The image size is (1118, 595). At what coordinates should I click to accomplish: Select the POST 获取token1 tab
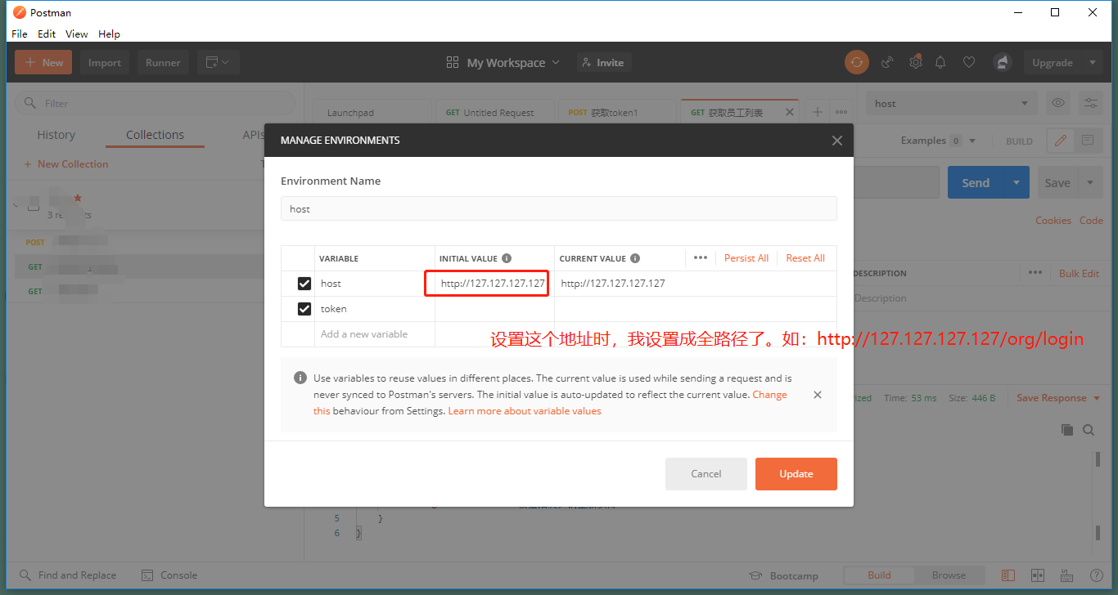[617, 113]
